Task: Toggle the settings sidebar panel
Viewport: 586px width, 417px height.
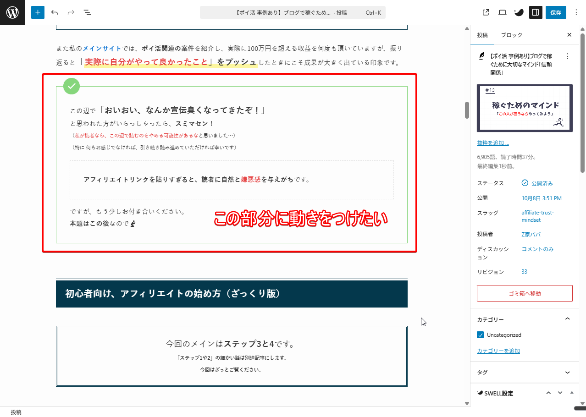Action: (x=535, y=12)
